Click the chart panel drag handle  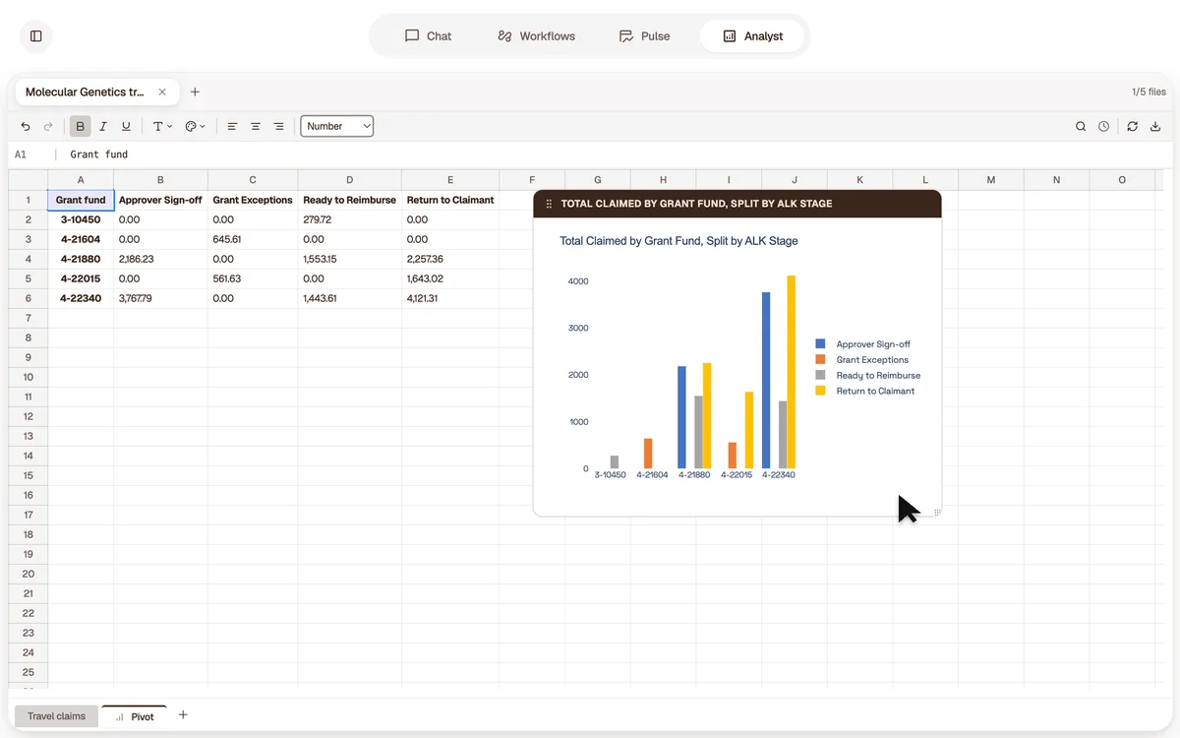[x=549, y=204]
